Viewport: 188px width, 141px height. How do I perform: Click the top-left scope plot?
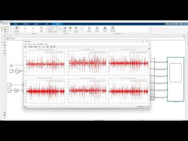[x=45, y=63]
